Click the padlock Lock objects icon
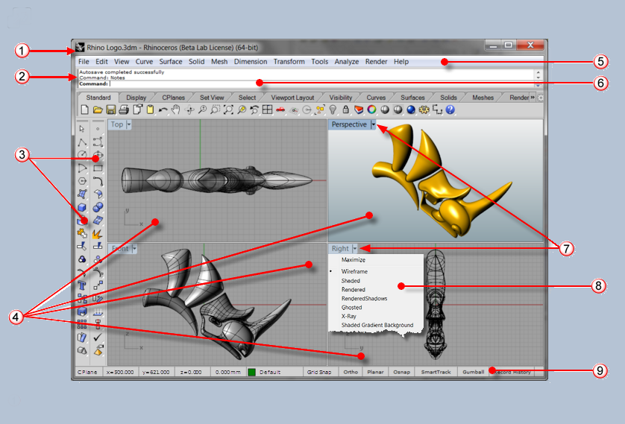 point(345,110)
